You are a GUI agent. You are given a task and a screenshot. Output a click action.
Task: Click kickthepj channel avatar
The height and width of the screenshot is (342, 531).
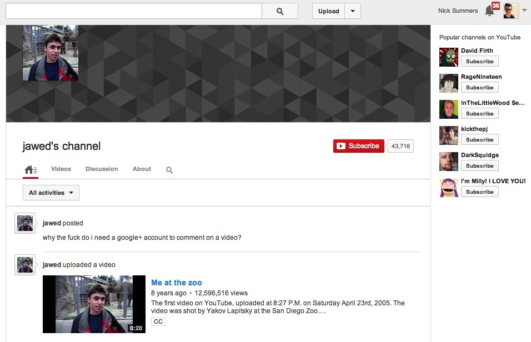[449, 135]
